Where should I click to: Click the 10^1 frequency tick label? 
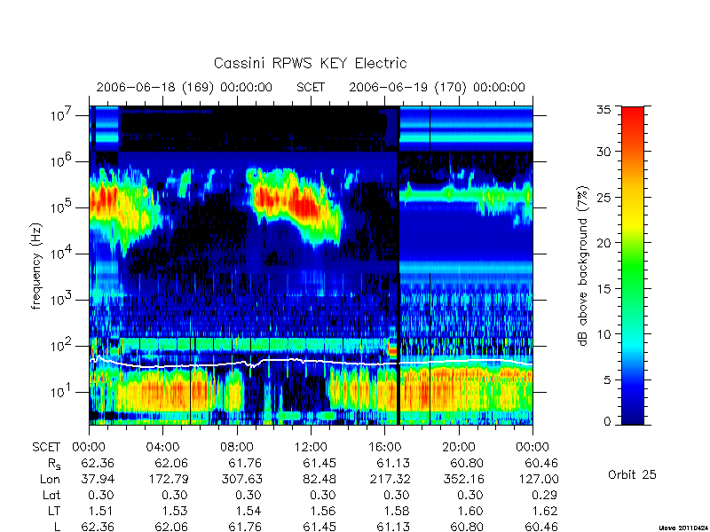62,391
